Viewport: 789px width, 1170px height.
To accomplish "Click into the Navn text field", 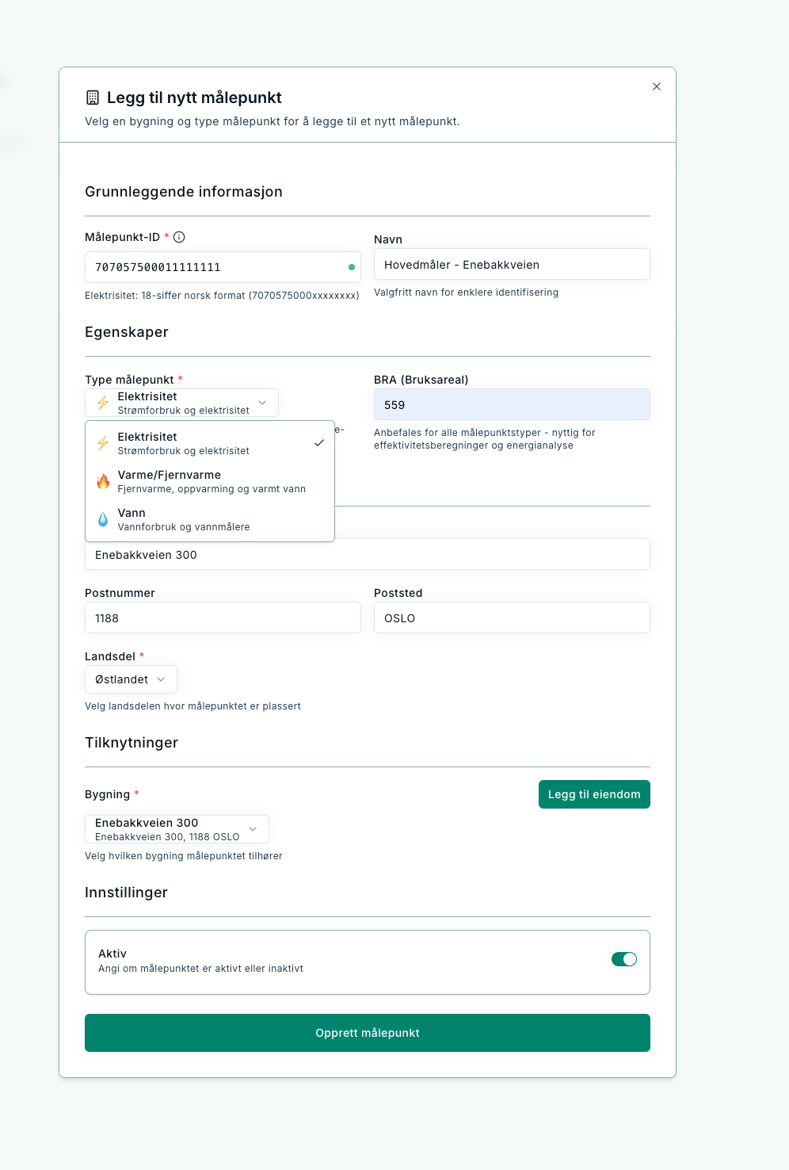I will (x=512, y=265).
